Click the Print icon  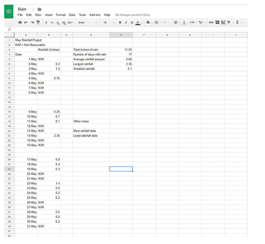[x=20, y=22]
